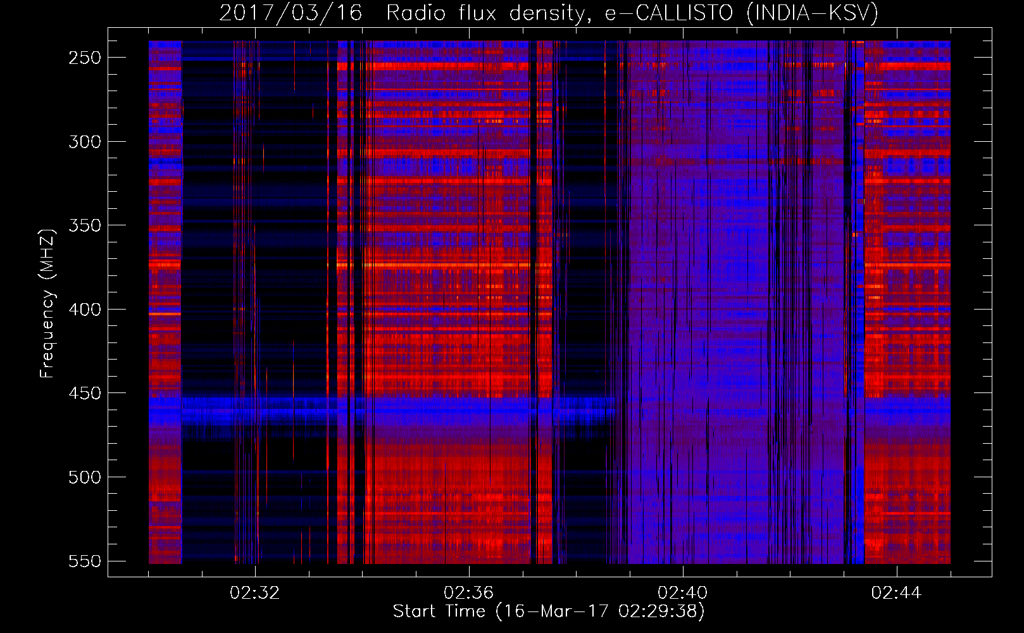Click the 02:40 time tick label

[683, 593]
